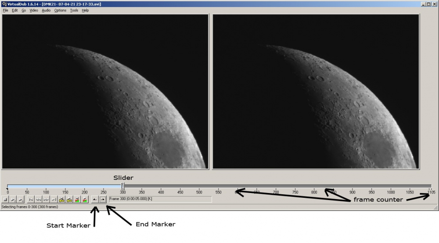The image size is (439, 243).
Task: Step forward one frame
Action: [x=46, y=200]
